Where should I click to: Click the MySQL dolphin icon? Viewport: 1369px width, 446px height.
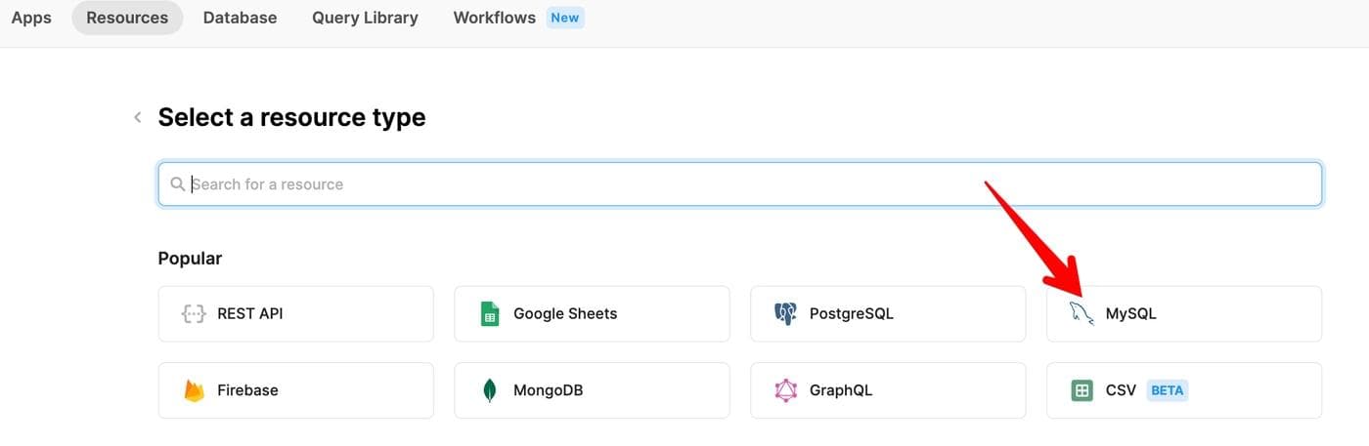point(1081,313)
